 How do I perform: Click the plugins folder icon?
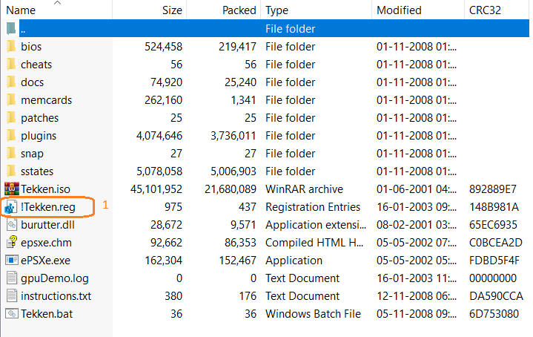tap(11, 136)
